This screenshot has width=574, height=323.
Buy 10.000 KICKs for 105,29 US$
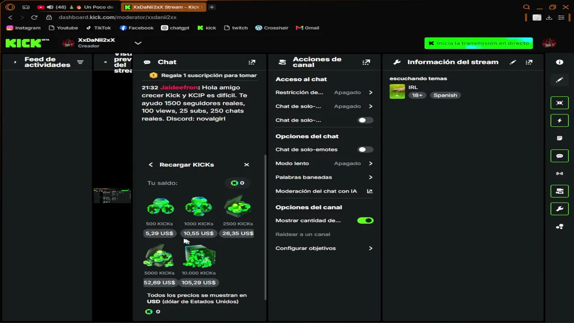(199, 283)
